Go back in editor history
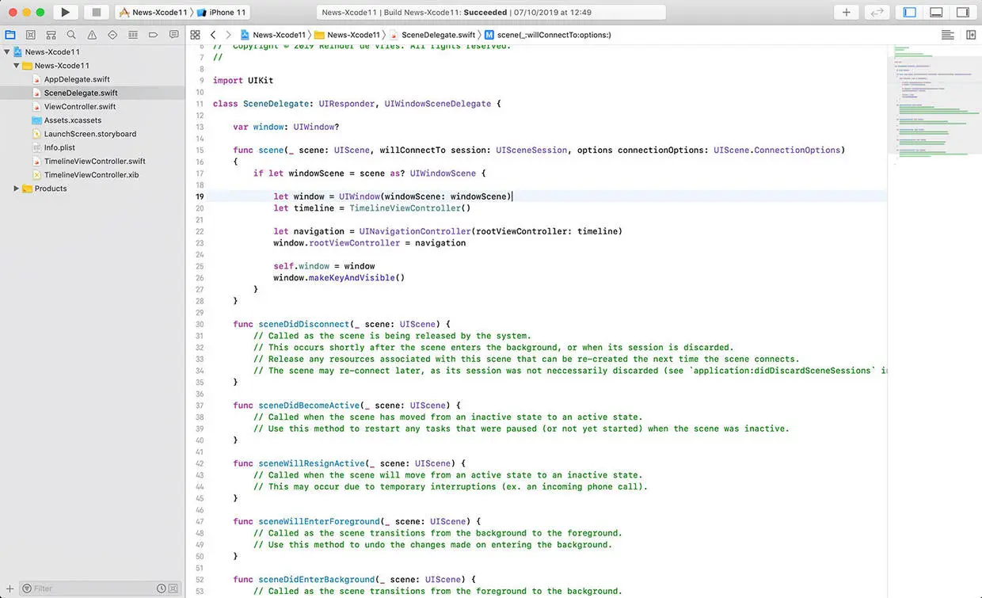 coord(213,35)
